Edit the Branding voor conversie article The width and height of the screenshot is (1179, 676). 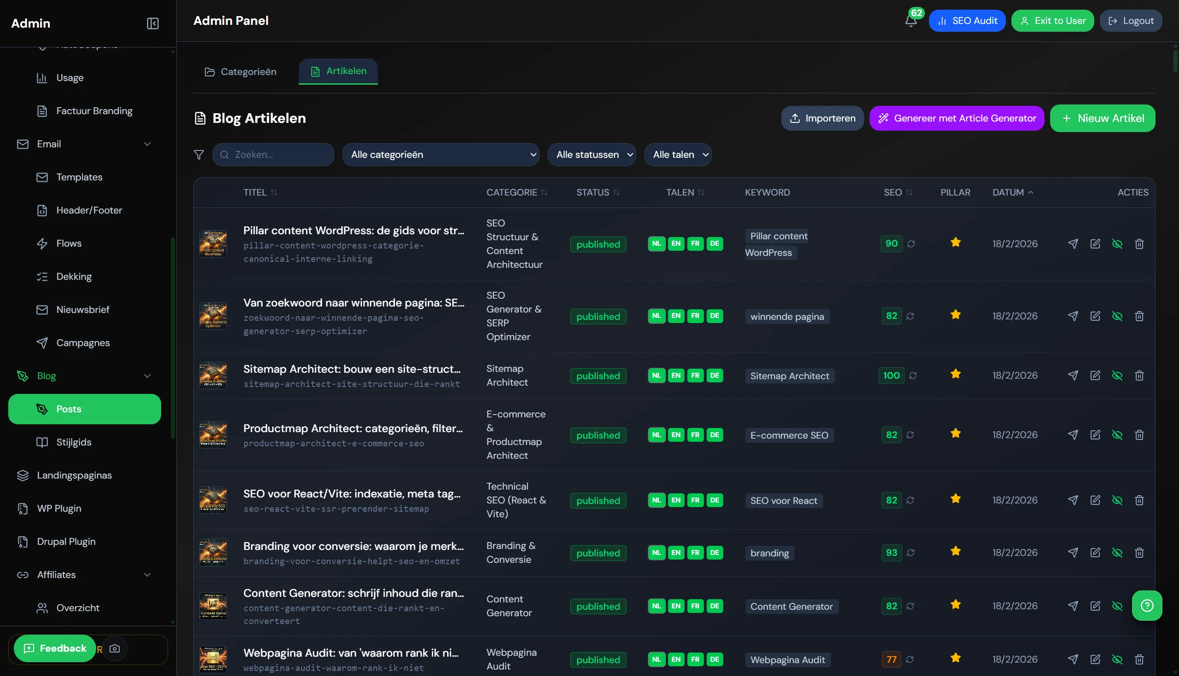1095,553
